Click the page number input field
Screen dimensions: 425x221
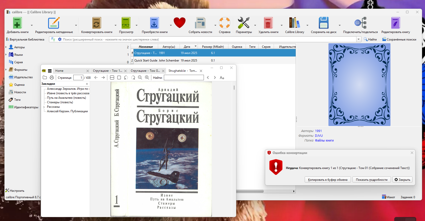tap(78, 77)
